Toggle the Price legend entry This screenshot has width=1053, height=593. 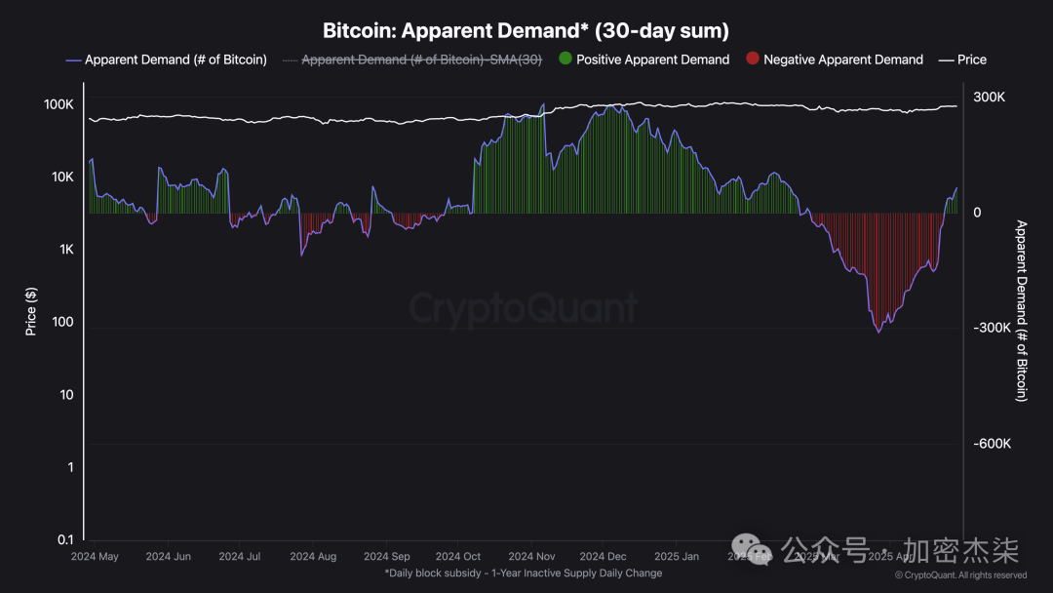pyautogui.click(x=962, y=59)
